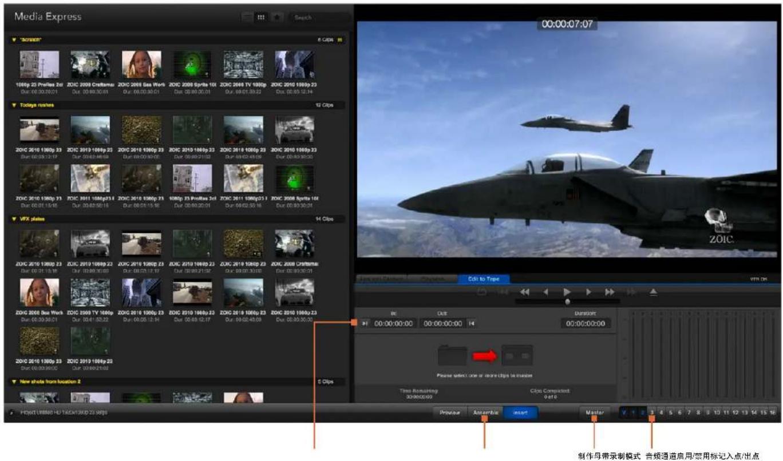Click the In timecode field
This screenshot has height=461, width=783.
(x=393, y=323)
